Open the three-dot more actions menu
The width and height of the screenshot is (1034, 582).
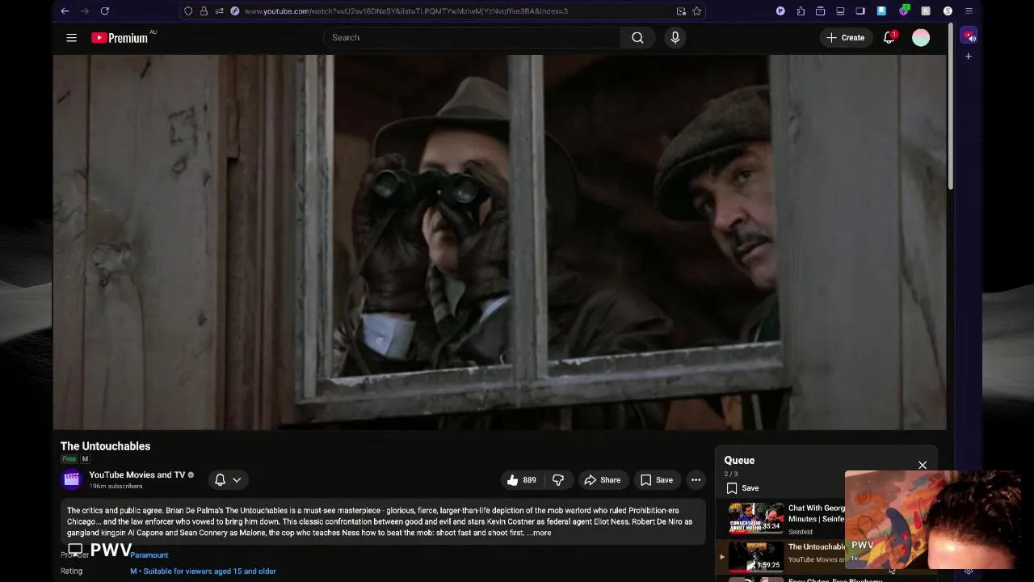point(696,480)
